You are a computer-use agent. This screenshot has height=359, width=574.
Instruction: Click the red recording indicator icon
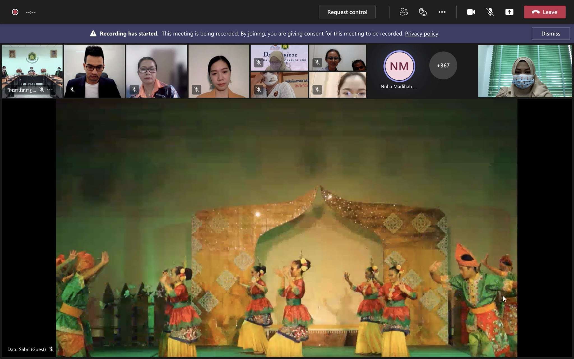pos(15,12)
